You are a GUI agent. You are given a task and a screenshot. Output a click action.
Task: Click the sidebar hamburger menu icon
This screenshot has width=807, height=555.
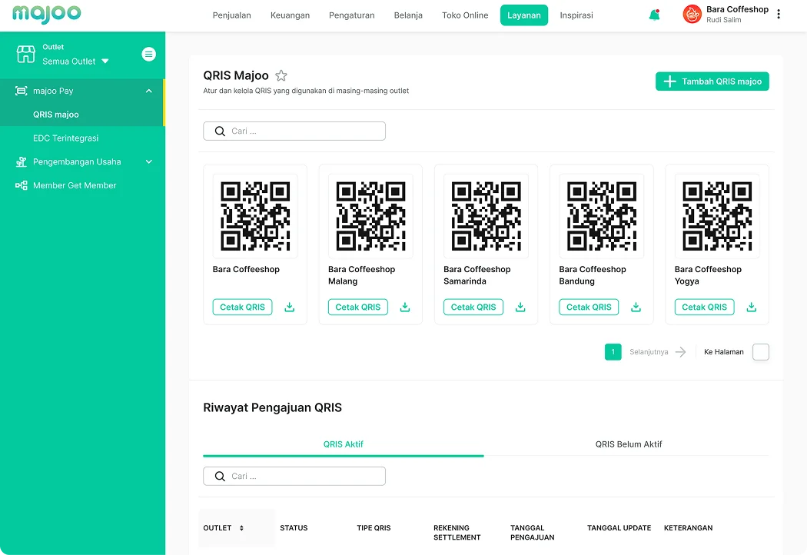click(x=149, y=54)
